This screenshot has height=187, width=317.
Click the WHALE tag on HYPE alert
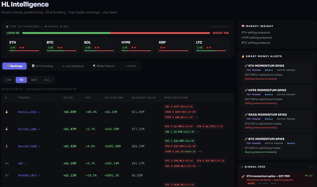[x=269, y=95]
